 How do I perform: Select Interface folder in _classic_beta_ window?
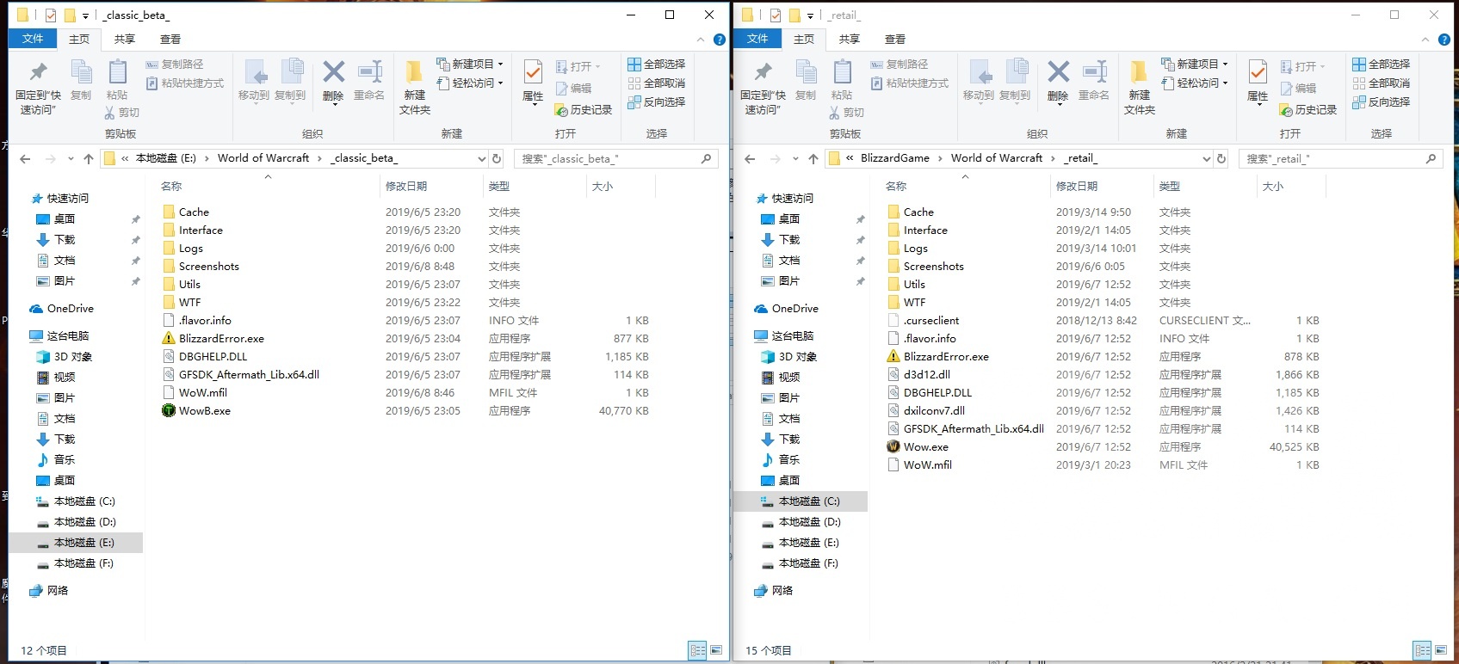[x=192, y=231]
